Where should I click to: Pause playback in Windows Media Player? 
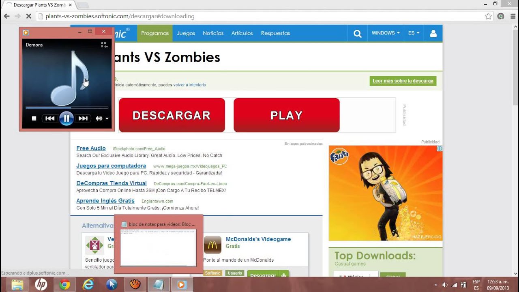(x=66, y=118)
